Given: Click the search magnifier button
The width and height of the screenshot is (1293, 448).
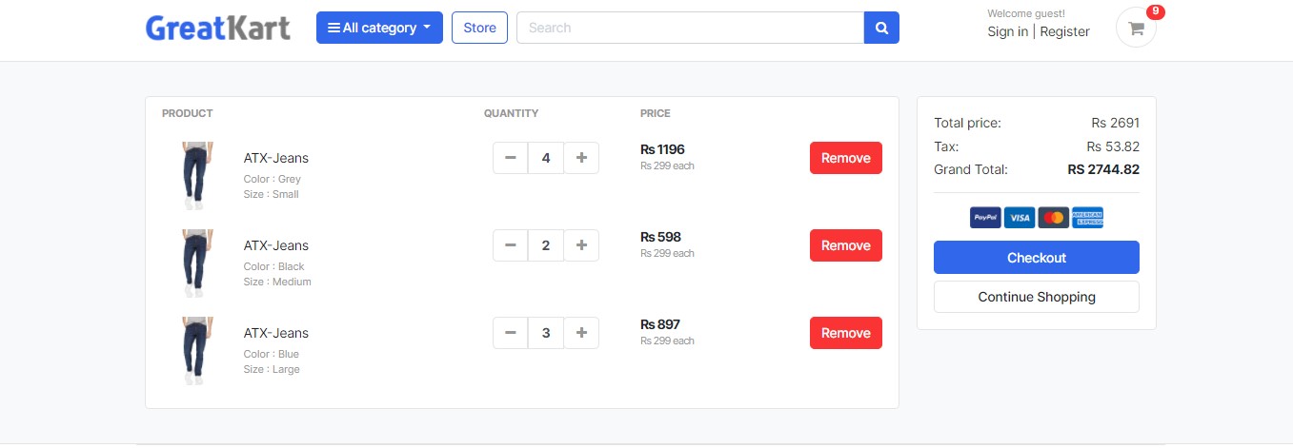Looking at the screenshot, I should tap(881, 28).
